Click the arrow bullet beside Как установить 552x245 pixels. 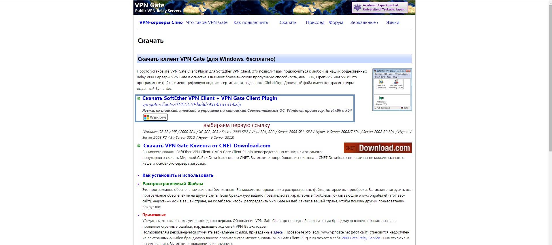[x=139, y=176]
